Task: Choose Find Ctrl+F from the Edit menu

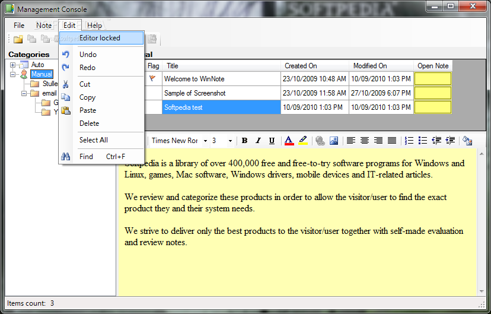Action: (x=101, y=156)
